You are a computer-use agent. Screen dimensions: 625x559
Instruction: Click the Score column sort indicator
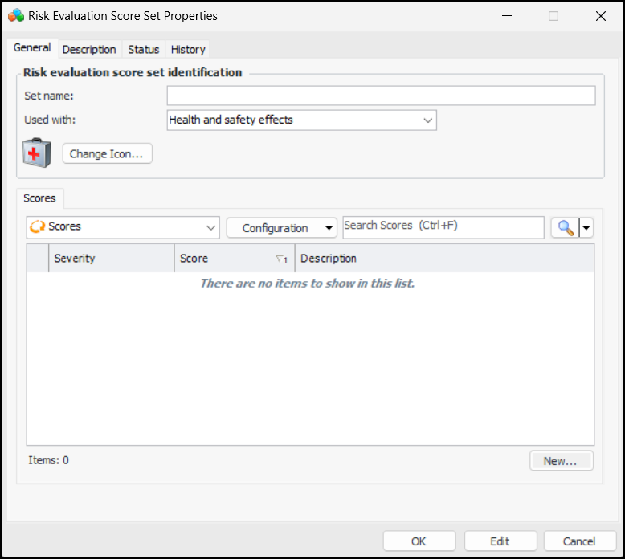pos(281,259)
